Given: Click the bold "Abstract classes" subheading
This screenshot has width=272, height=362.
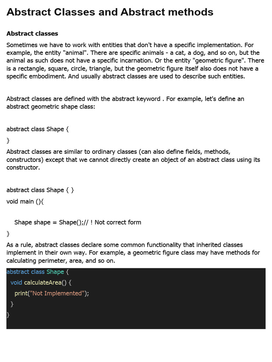Looking at the screenshot, I should 32,34.
